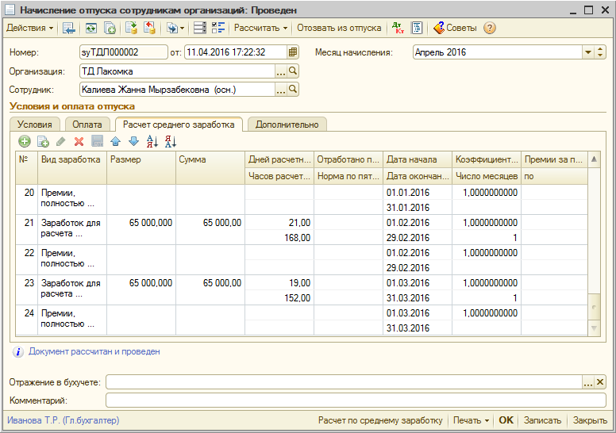The image size is (616, 433).
Task: Open the date calendar picker icon
Action: 293,52
